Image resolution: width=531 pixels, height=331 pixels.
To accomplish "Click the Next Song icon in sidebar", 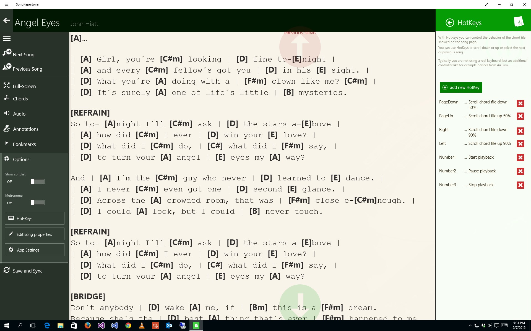I will pyautogui.click(x=7, y=53).
